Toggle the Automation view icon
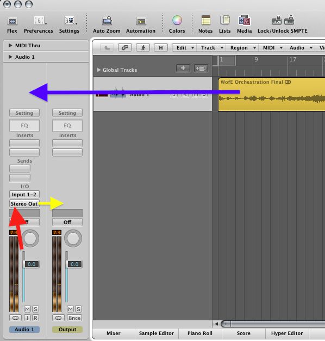This screenshot has width=325, height=341. click(x=141, y=21)
